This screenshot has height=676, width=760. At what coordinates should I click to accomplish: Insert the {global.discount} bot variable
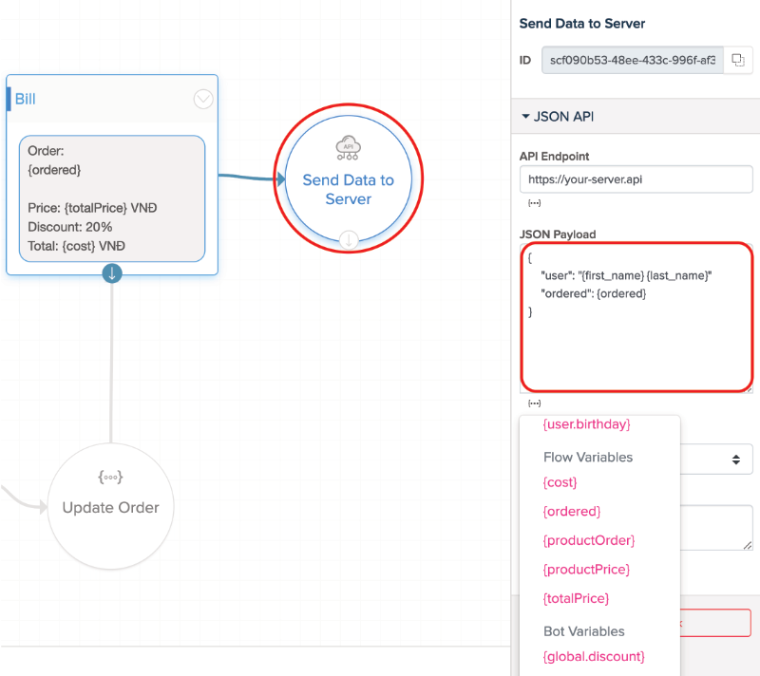(x=594, y=656)
